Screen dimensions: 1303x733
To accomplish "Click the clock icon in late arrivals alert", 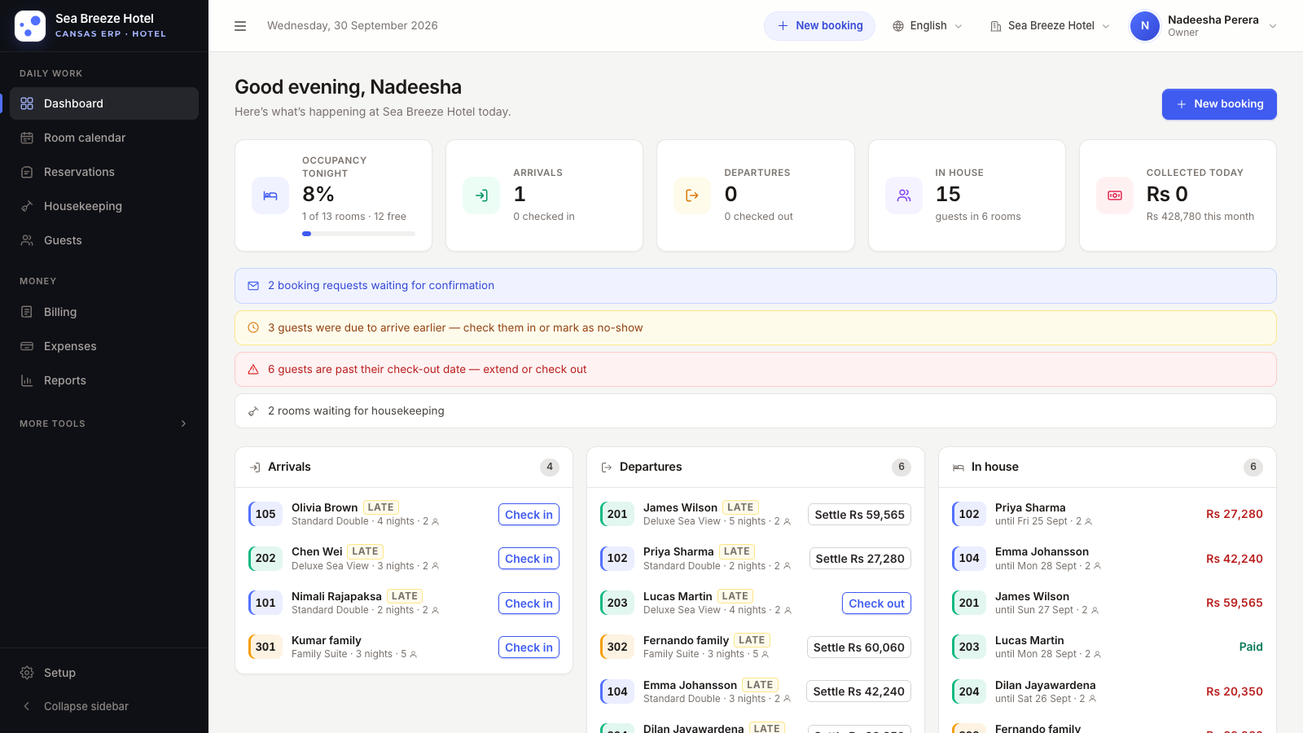I will tap(253, 327).
